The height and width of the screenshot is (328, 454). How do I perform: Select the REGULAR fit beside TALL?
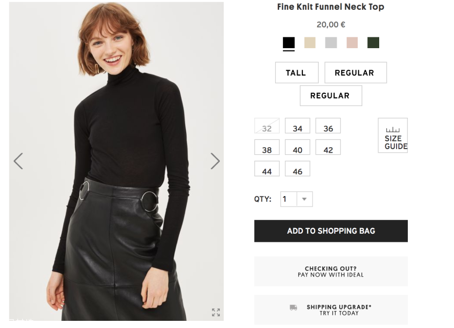click(355, 73)
